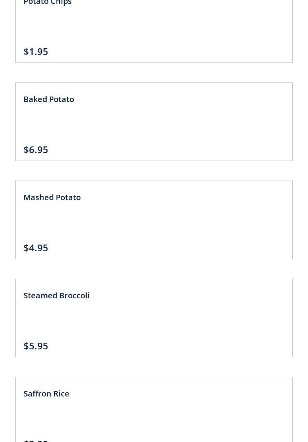Click the $4.95 price label
308x442 pixels.
coord(36,248)
